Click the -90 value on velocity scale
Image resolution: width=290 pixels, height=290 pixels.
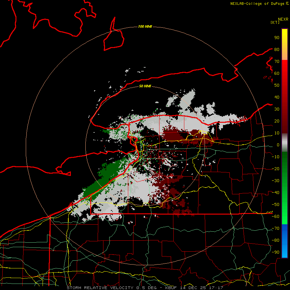(275, 252)
